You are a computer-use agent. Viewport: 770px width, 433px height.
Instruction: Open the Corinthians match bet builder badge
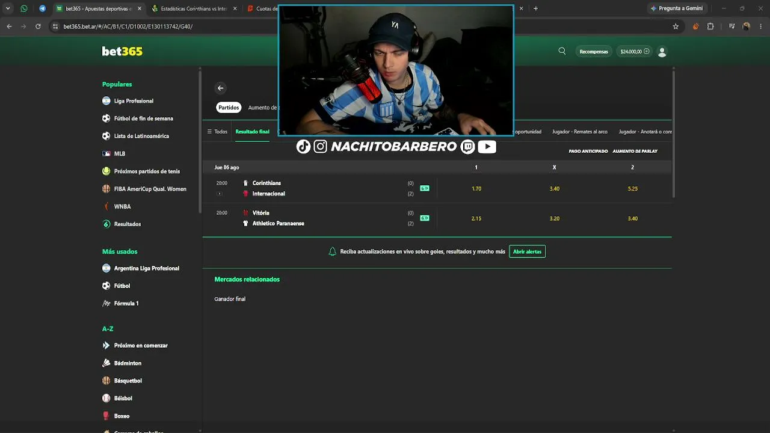[x=425, y=188]
